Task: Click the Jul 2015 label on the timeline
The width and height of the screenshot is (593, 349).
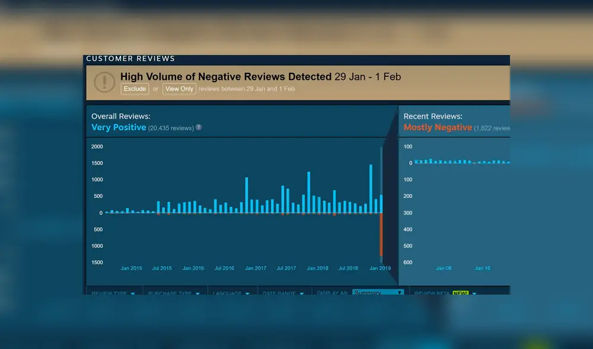Action: pyautogui.click(x=162, y=268)
